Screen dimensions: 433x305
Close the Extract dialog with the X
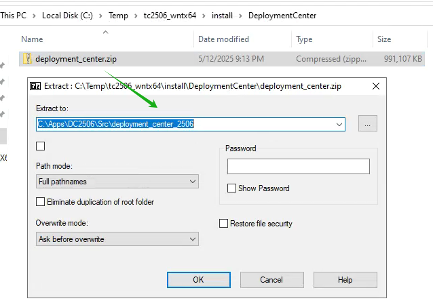(376, 86)
